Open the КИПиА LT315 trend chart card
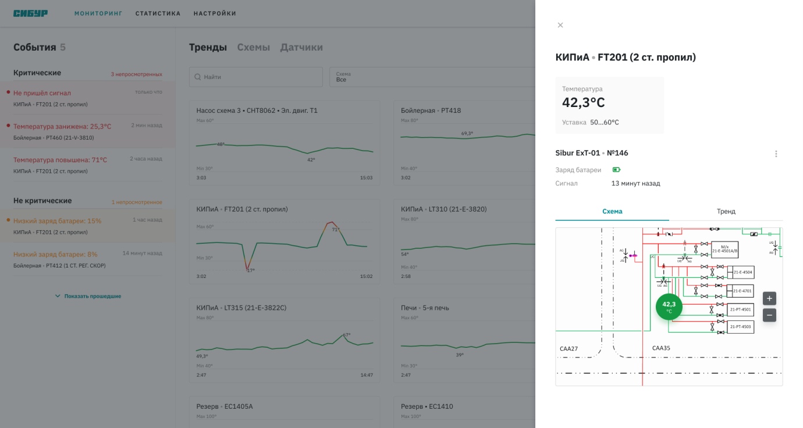 pyautogui.click(x=285, y=340)
